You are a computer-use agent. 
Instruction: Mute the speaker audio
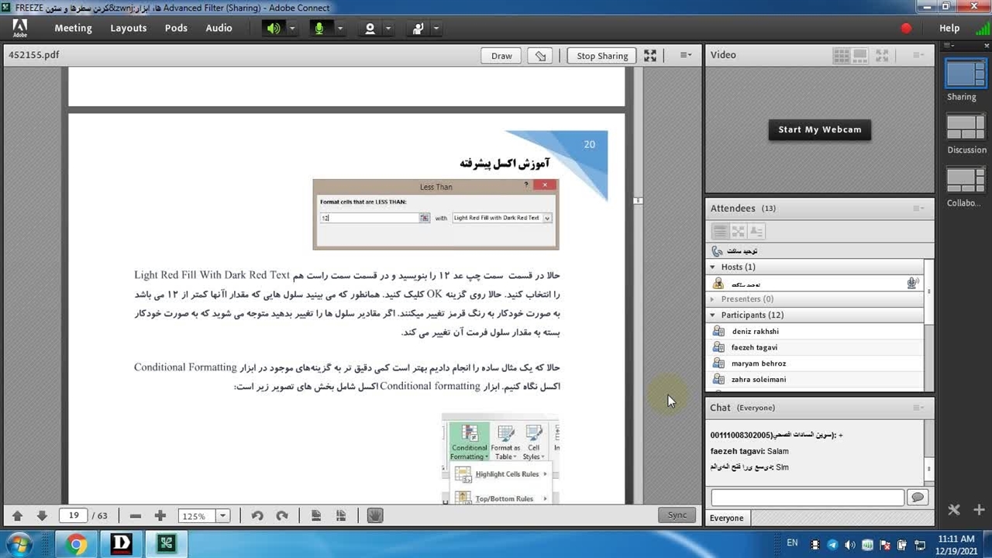coord(274,29)
